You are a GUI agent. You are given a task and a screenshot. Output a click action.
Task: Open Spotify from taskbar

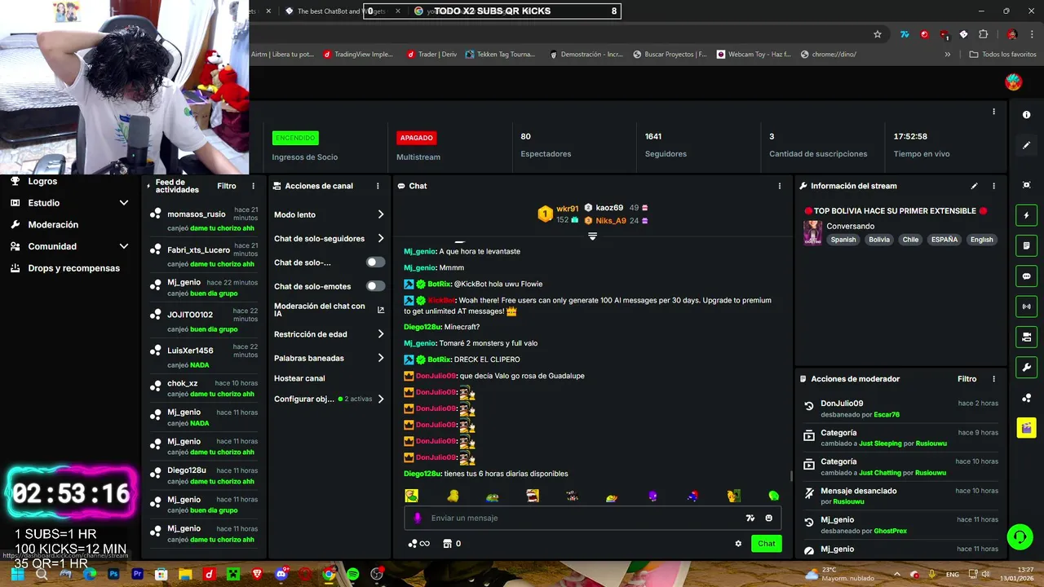pyautogui.click(x=352, y=574)
